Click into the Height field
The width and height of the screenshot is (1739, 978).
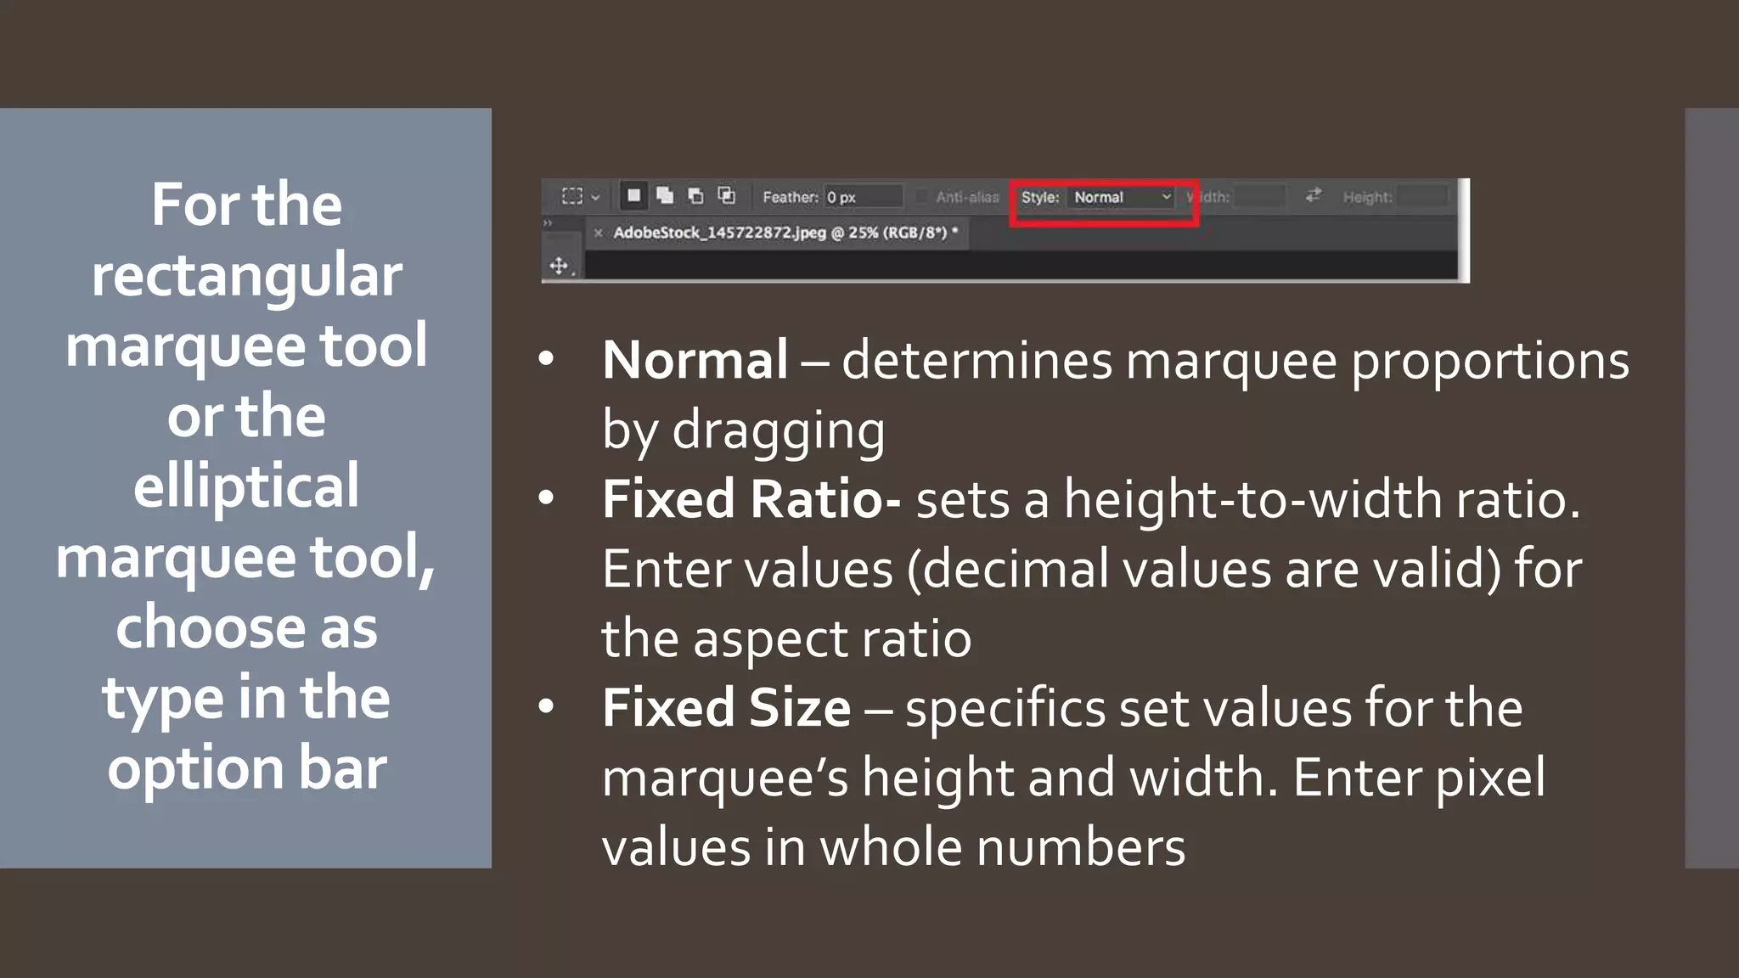point(1422,197)
